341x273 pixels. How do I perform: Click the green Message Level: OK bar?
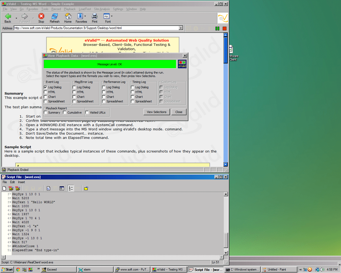point(110,64)
